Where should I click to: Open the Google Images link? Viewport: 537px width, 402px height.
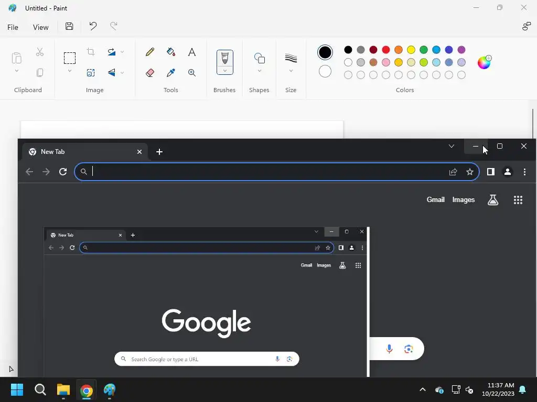(464, 199)
